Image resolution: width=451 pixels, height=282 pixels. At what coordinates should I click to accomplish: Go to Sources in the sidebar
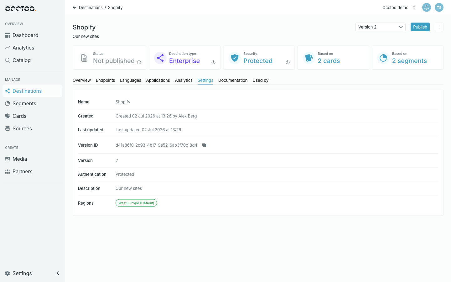tap(33, 129)
